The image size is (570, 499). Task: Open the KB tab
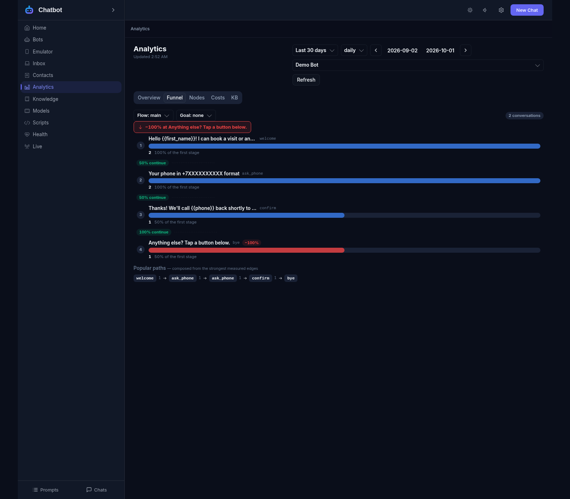pyautogui.click(x=234, y=98)
